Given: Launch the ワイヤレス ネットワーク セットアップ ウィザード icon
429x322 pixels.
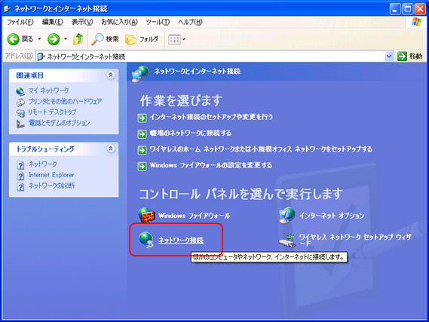Looking at the screenshot, I should coord(287,241).
